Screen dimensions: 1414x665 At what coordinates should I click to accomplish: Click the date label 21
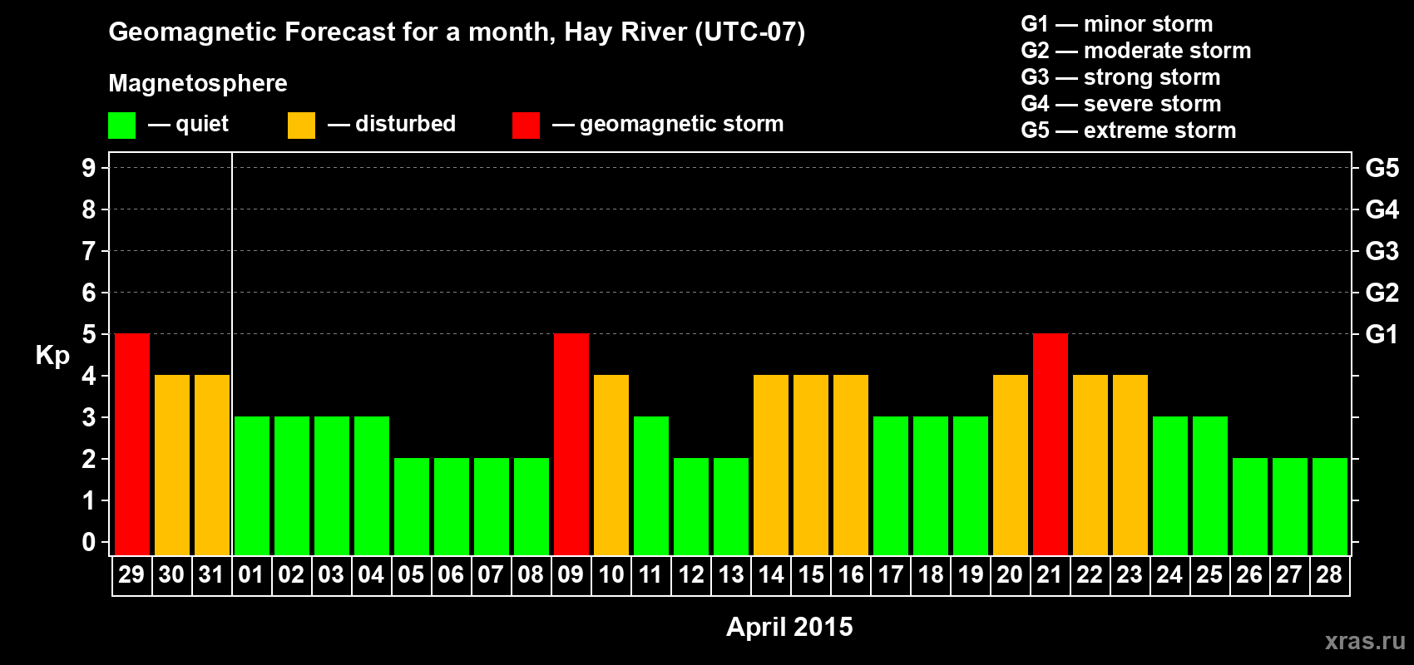coord(1050,574)
